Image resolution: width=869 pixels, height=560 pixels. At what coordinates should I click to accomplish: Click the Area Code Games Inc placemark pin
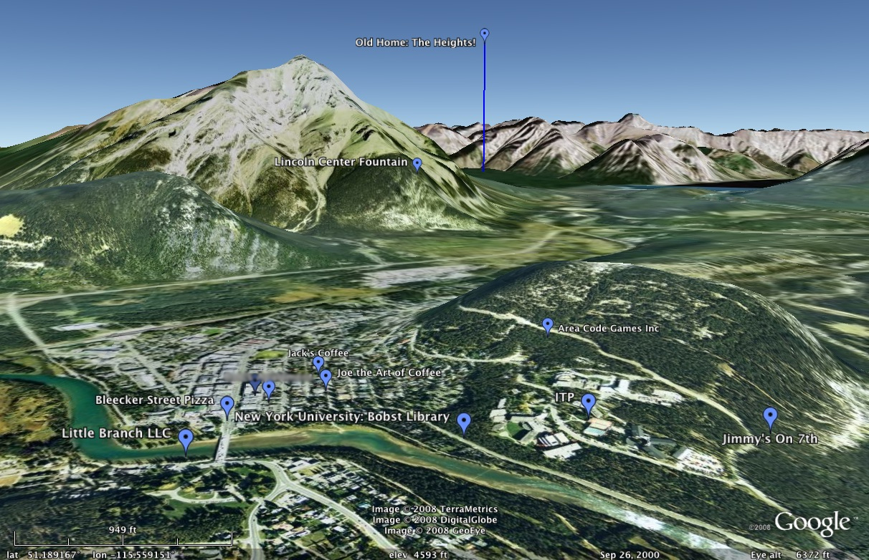[548, 327]
